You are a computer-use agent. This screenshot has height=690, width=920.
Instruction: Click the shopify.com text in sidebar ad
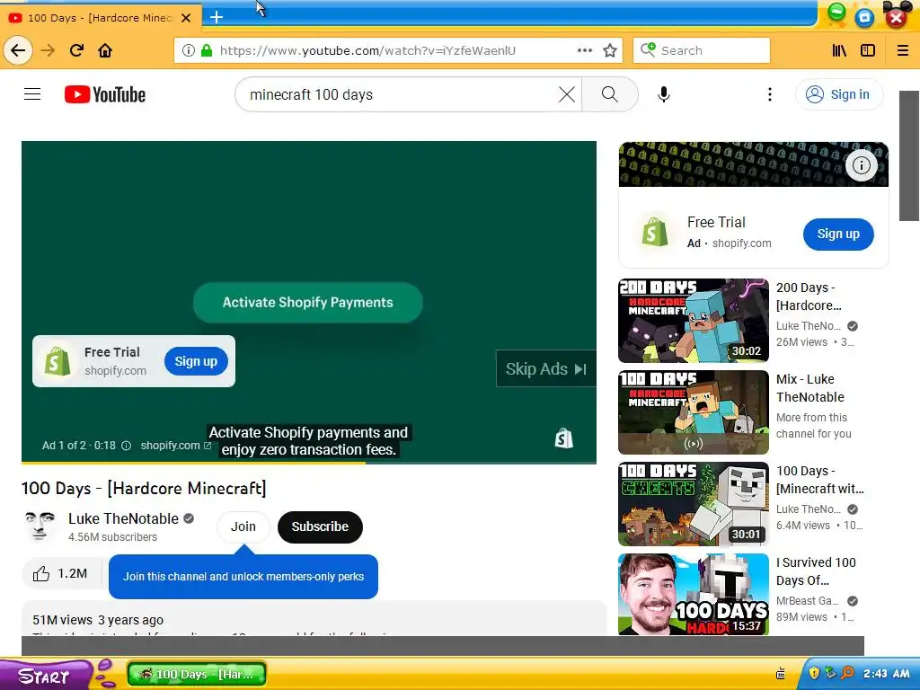click(x=741, y=243)
